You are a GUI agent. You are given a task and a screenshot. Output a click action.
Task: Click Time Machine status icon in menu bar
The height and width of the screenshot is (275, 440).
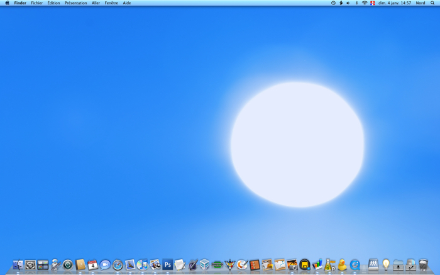[333, 3]
